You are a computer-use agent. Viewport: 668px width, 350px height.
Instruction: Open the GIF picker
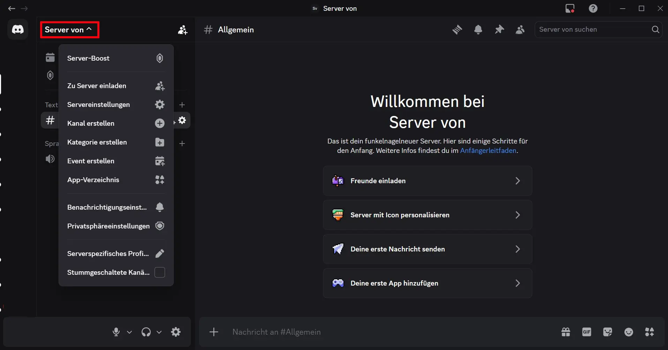pos(587,332)
